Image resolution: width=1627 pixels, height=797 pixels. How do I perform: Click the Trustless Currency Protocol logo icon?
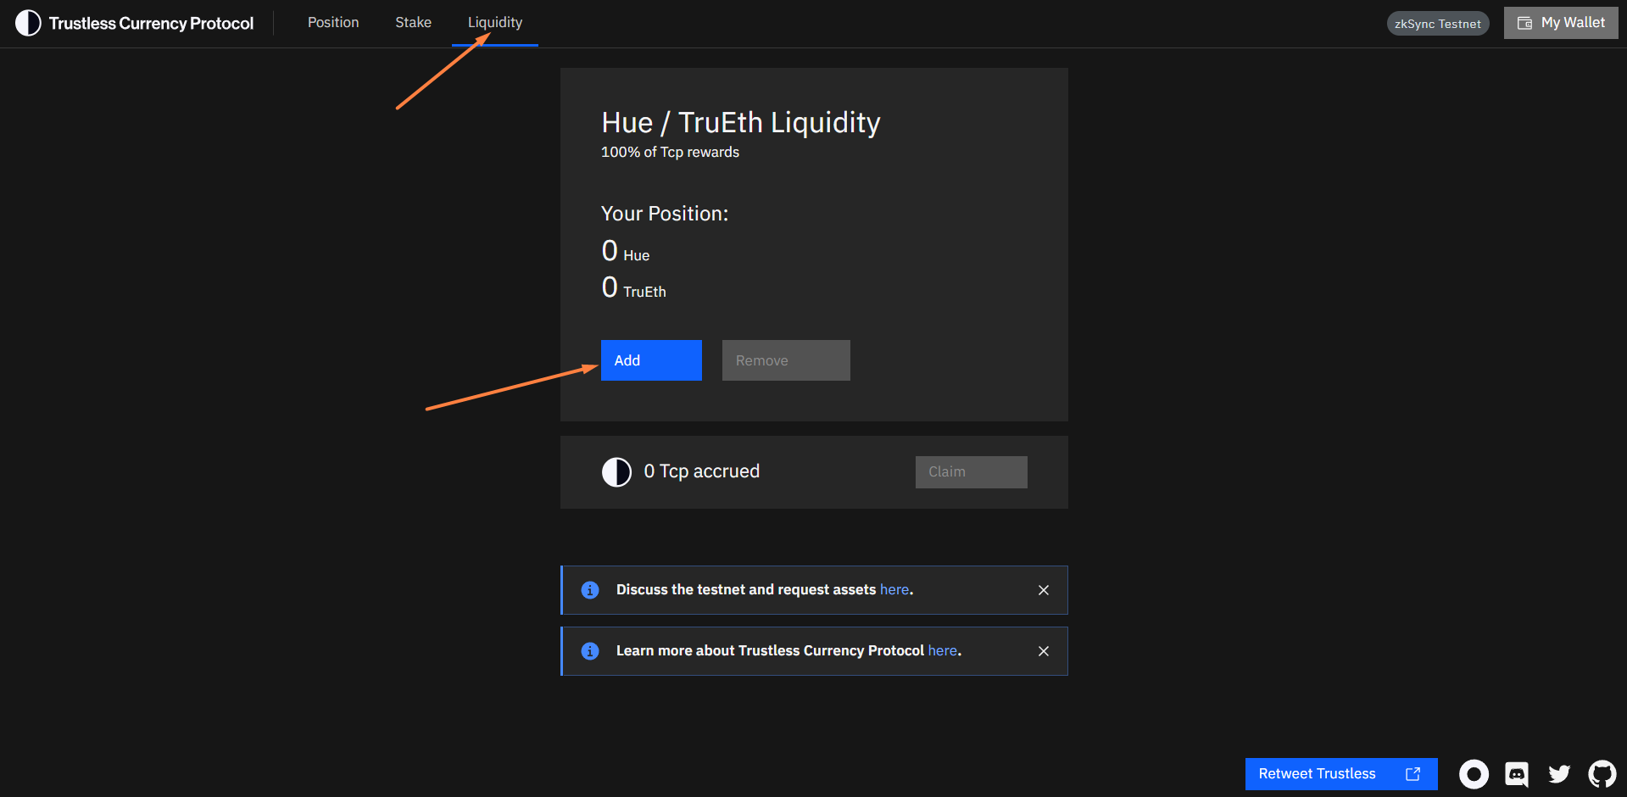[x=28, y=23]
